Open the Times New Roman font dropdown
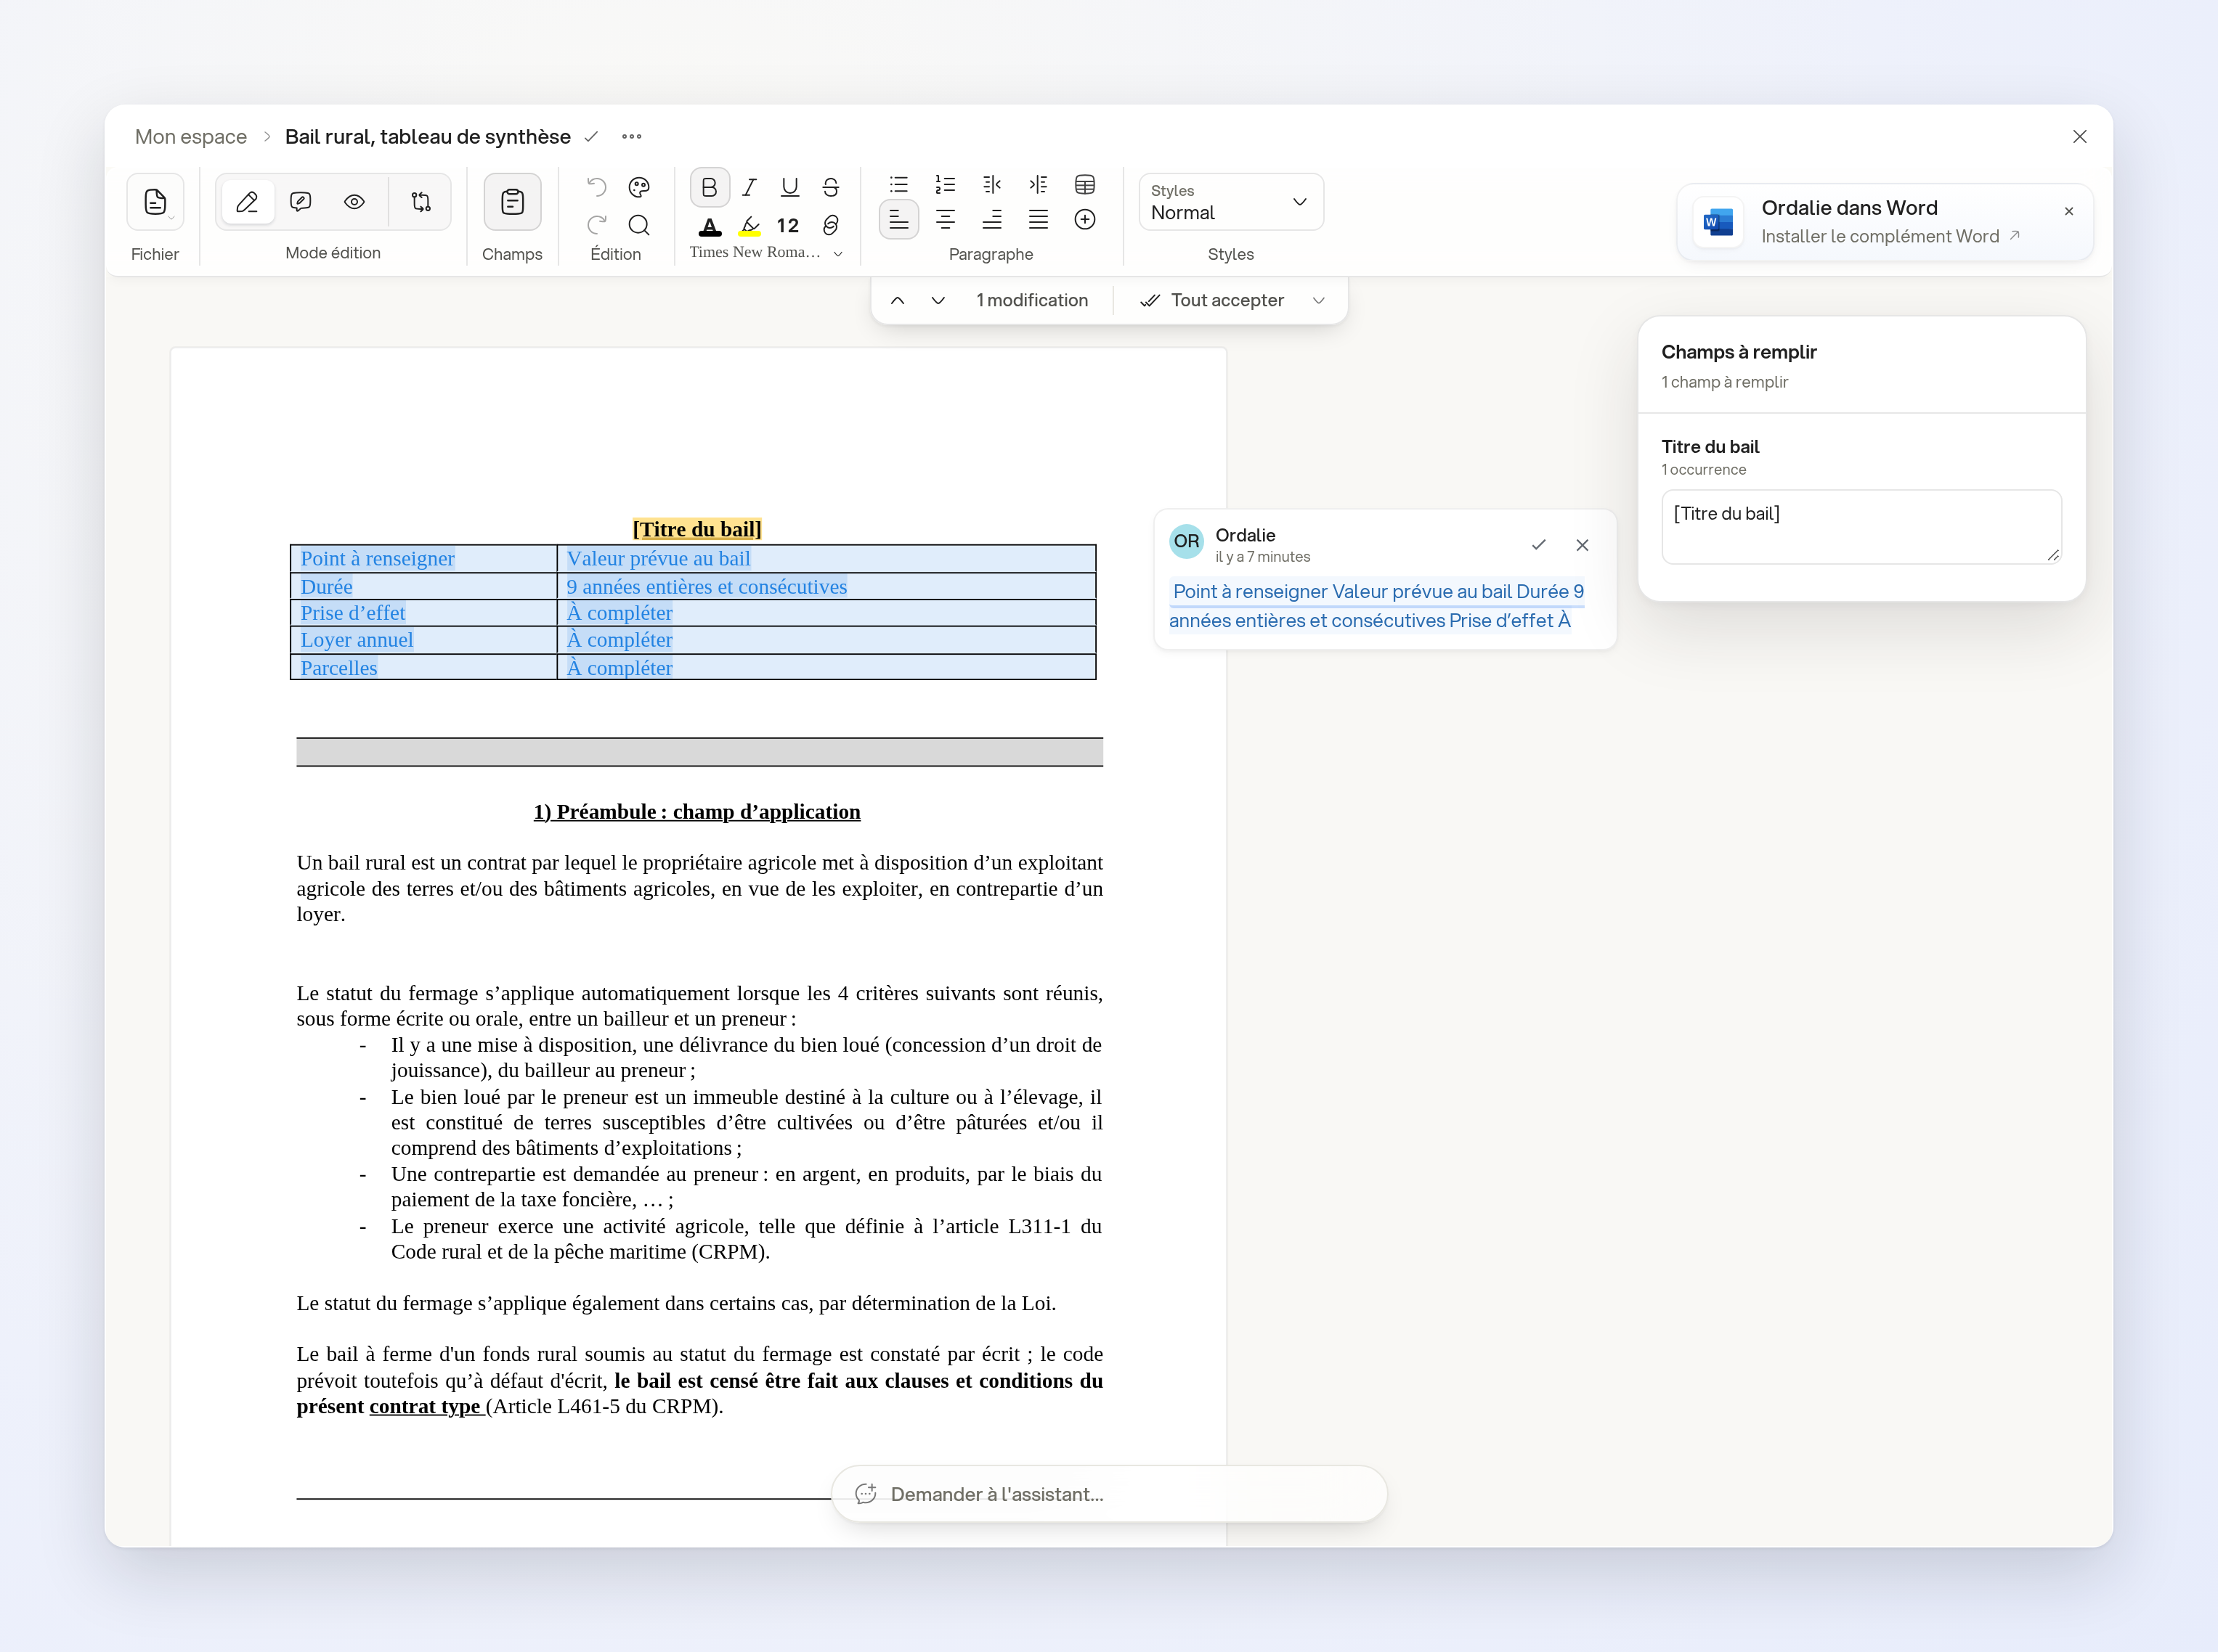Viewport: 2218px width, 1652px height. click(x=766, y=253)
